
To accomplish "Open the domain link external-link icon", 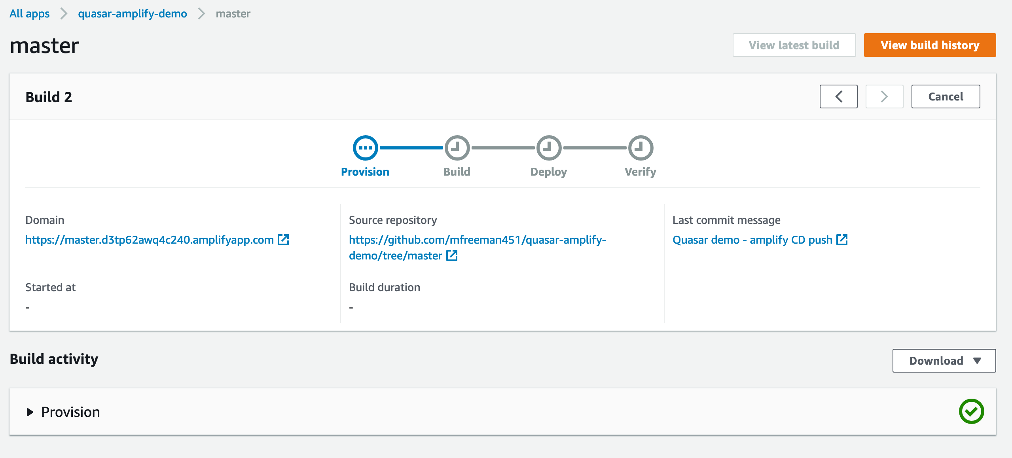I will [283, 240].
